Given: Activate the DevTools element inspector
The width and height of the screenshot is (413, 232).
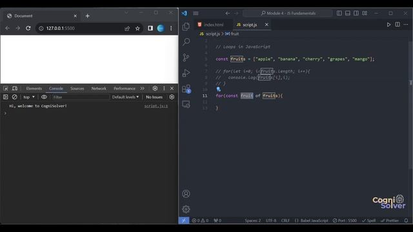Looking at the screenshot, I should point(6,88).
